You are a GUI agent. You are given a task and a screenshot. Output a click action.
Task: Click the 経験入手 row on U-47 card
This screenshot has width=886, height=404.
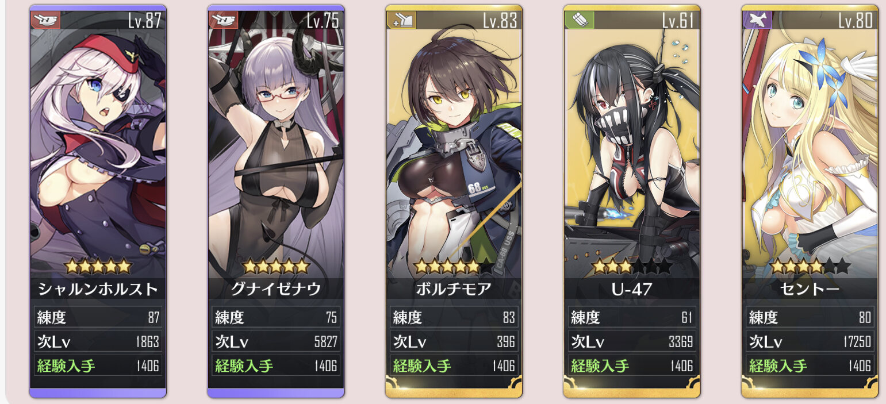pos(632,365)
